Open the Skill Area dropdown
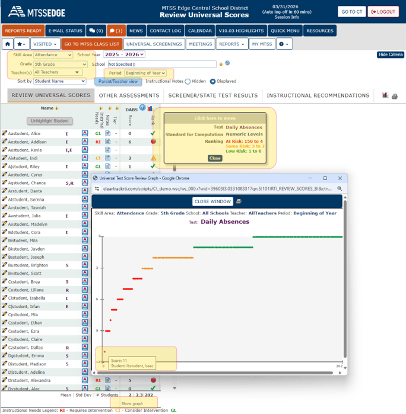The image size is (406, 414). [x=53, y=55]
